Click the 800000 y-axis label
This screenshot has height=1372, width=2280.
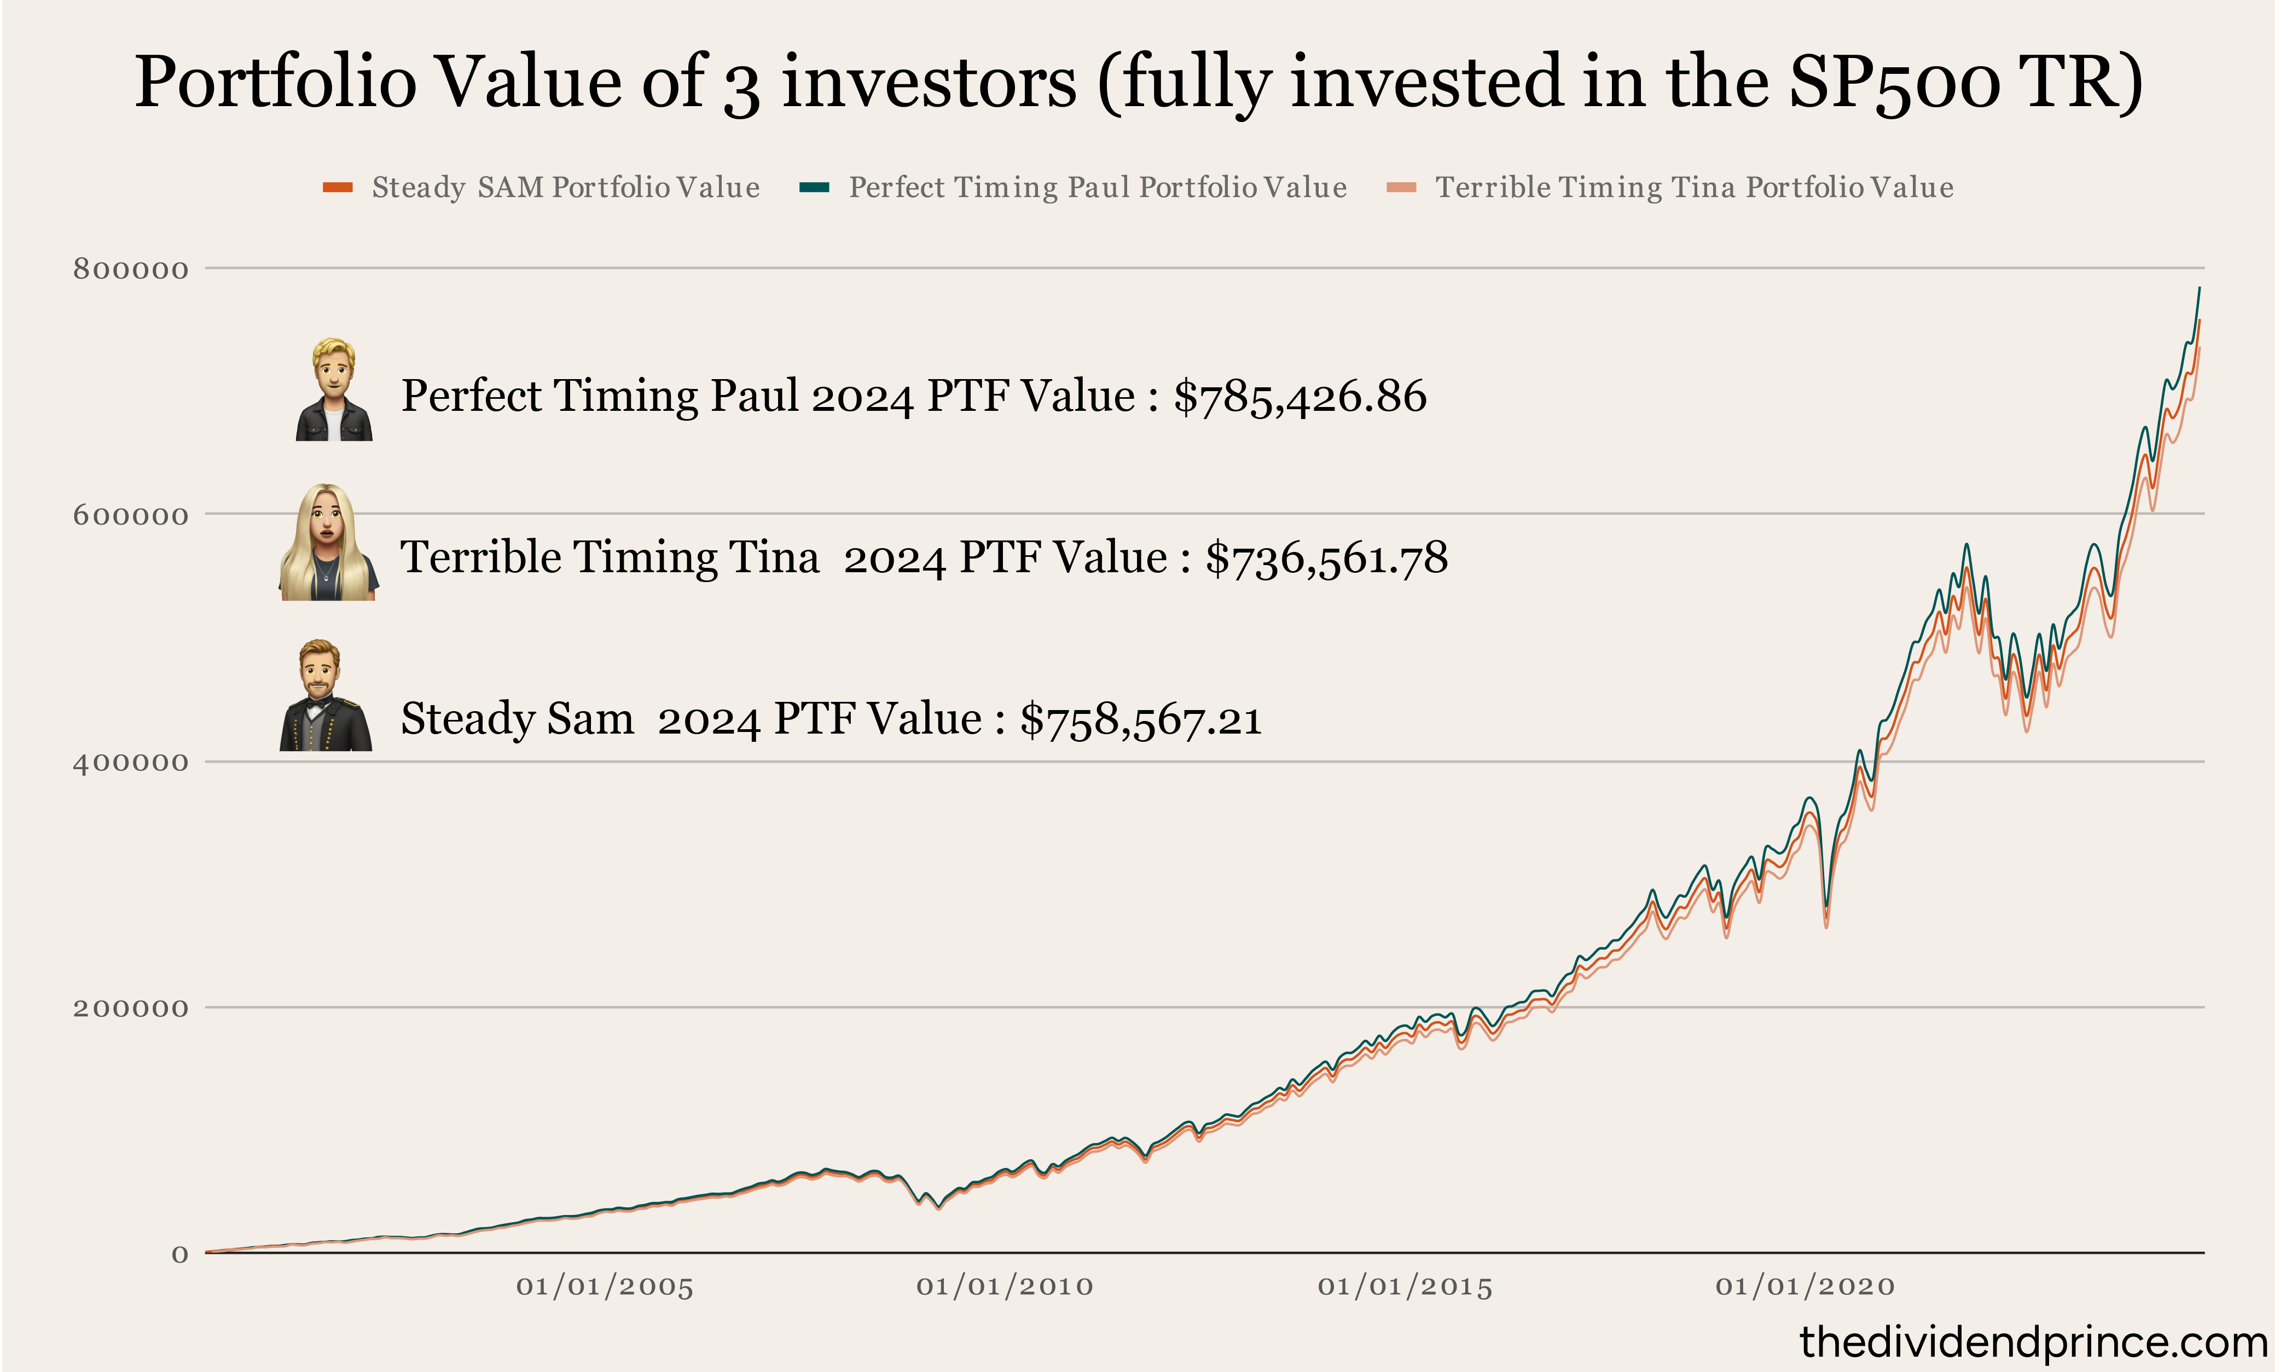coord(130,269)
